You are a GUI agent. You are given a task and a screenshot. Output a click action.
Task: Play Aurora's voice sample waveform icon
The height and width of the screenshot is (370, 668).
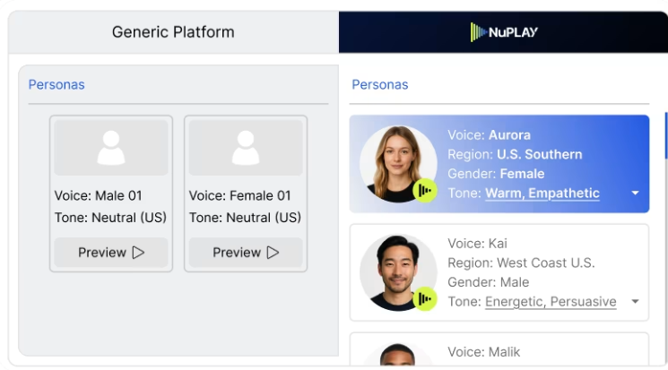click(425, 191)
